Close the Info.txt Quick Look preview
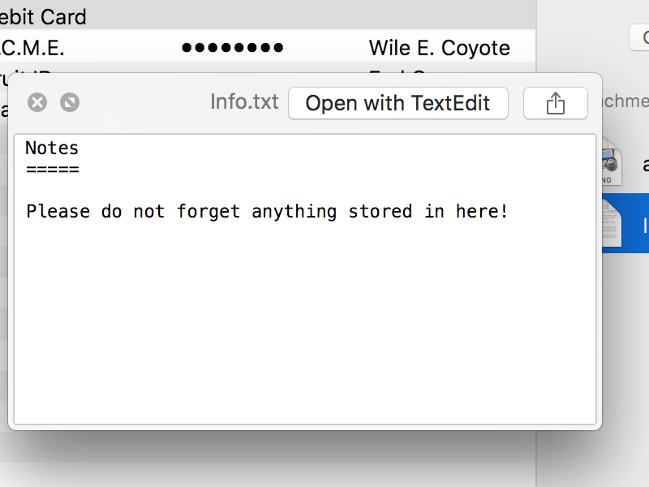The width and height of the screenshot is (649, 487). pos(37,102)
